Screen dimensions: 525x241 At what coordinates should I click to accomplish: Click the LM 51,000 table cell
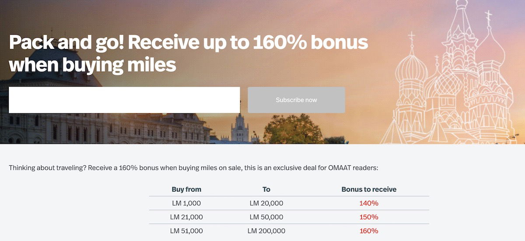click(x=186, y=231)
